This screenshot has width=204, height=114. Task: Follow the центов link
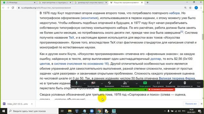(45, 64)
